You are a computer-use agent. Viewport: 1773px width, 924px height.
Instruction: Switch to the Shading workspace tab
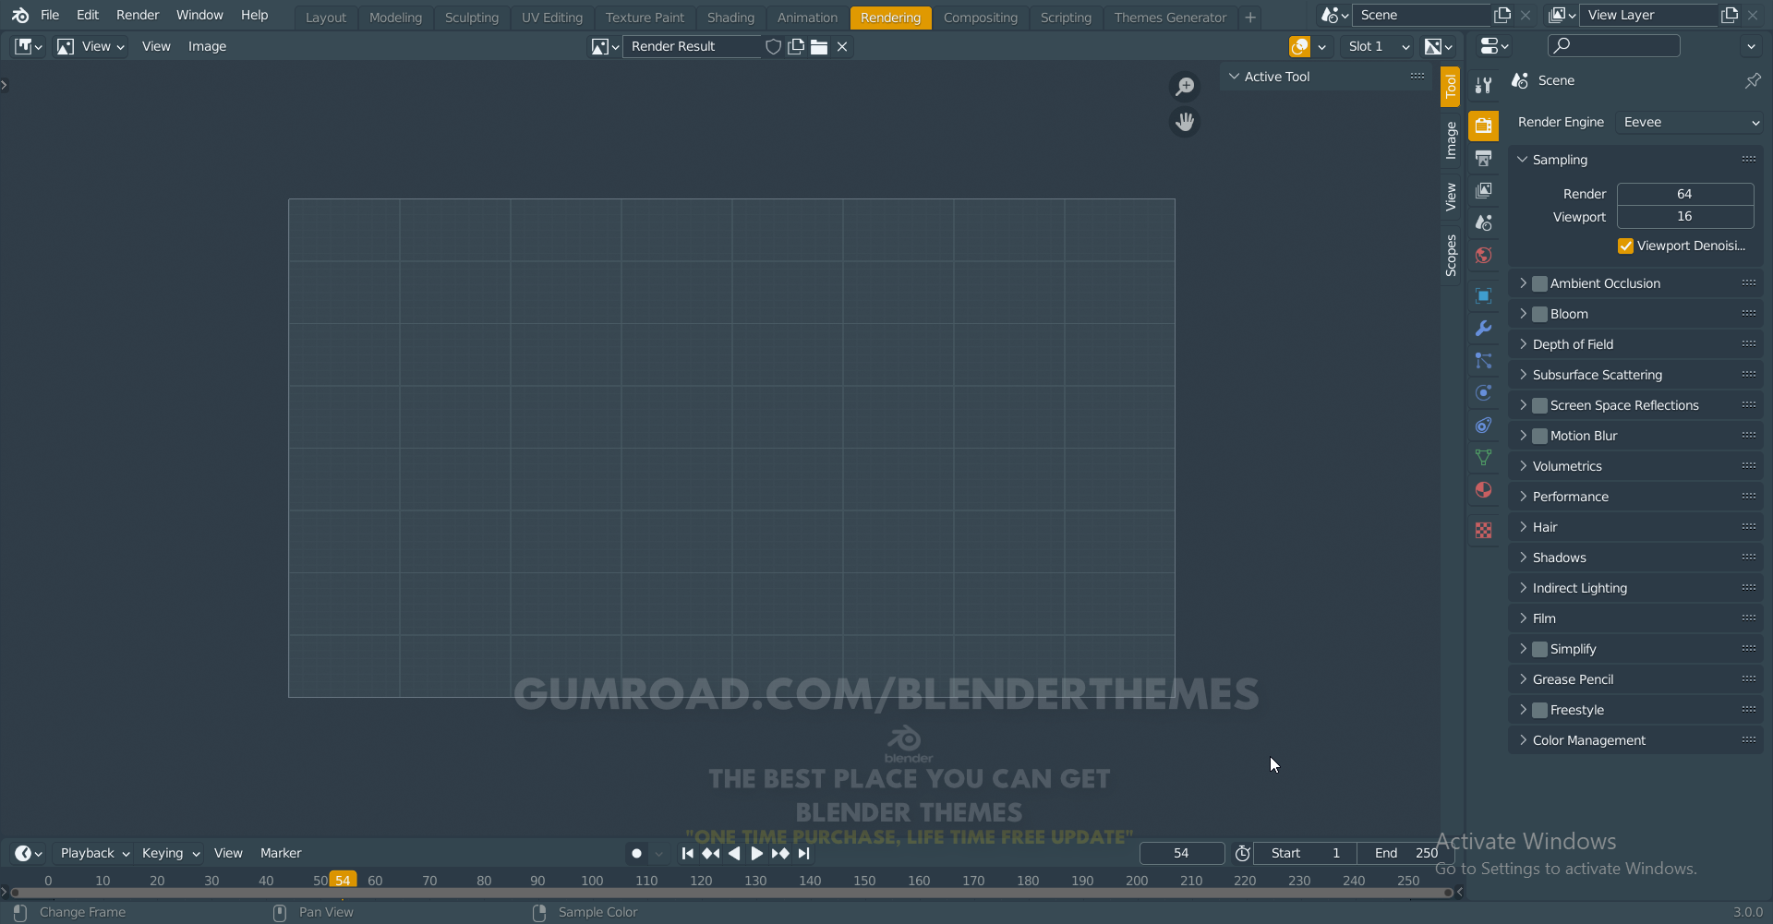pos(730,18)
